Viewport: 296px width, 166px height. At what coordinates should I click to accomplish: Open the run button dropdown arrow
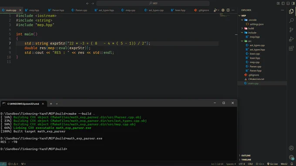pos(219,10)
